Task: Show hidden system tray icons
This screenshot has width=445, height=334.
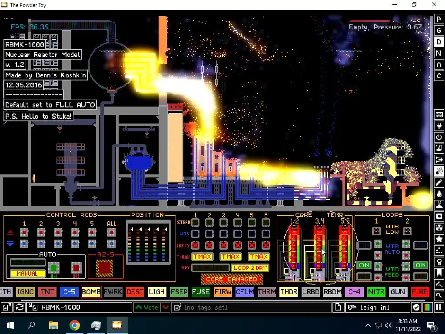Action: pyautogui.click(x=368, y=325)
